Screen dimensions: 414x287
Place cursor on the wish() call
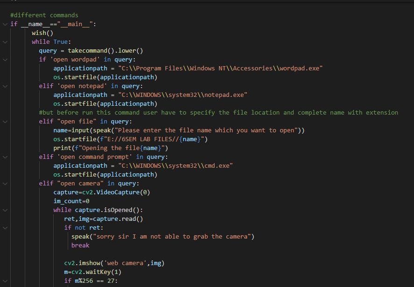point(42,33)
